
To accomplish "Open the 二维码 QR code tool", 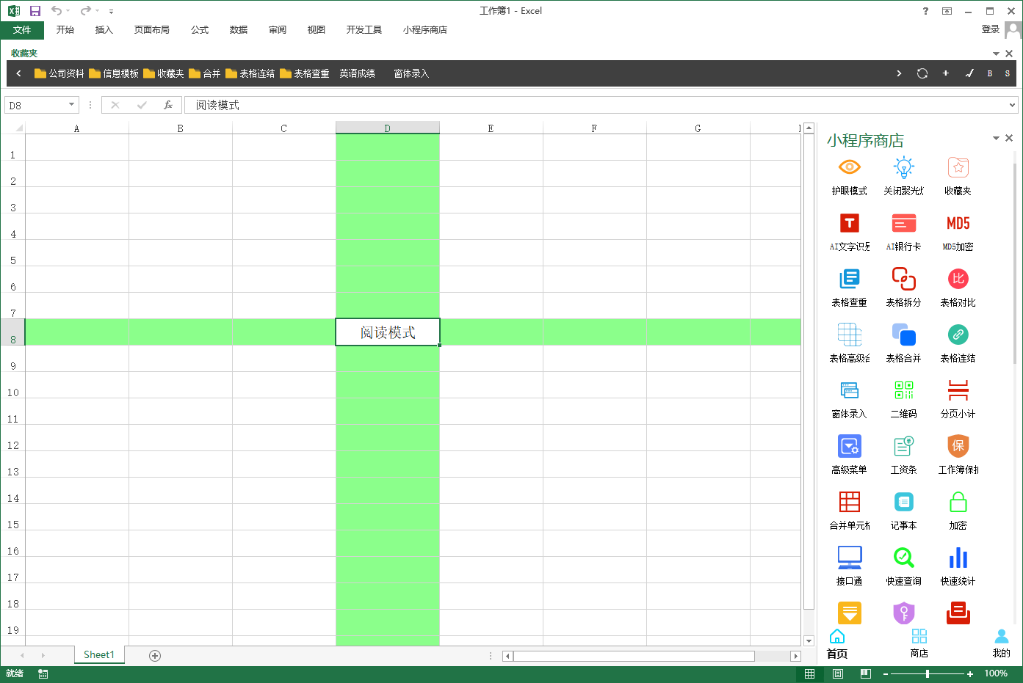I will (x=903, y=398).
